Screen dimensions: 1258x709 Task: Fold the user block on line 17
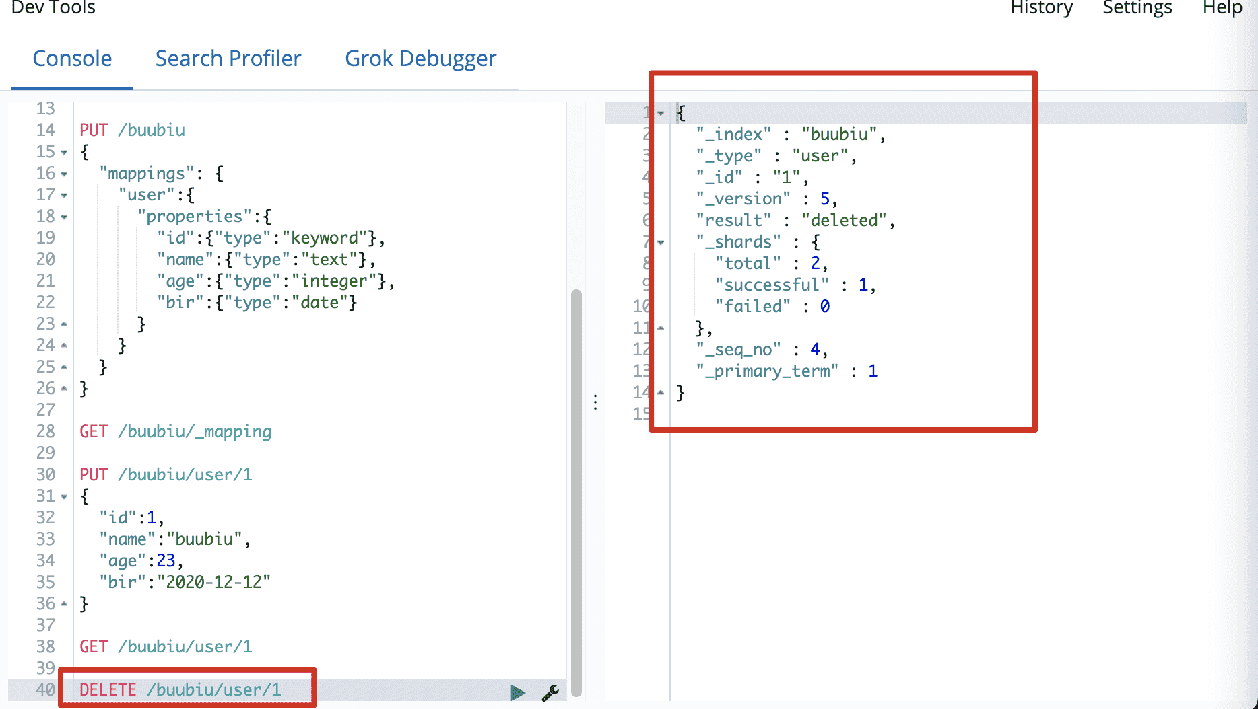[x=64, y=196]
